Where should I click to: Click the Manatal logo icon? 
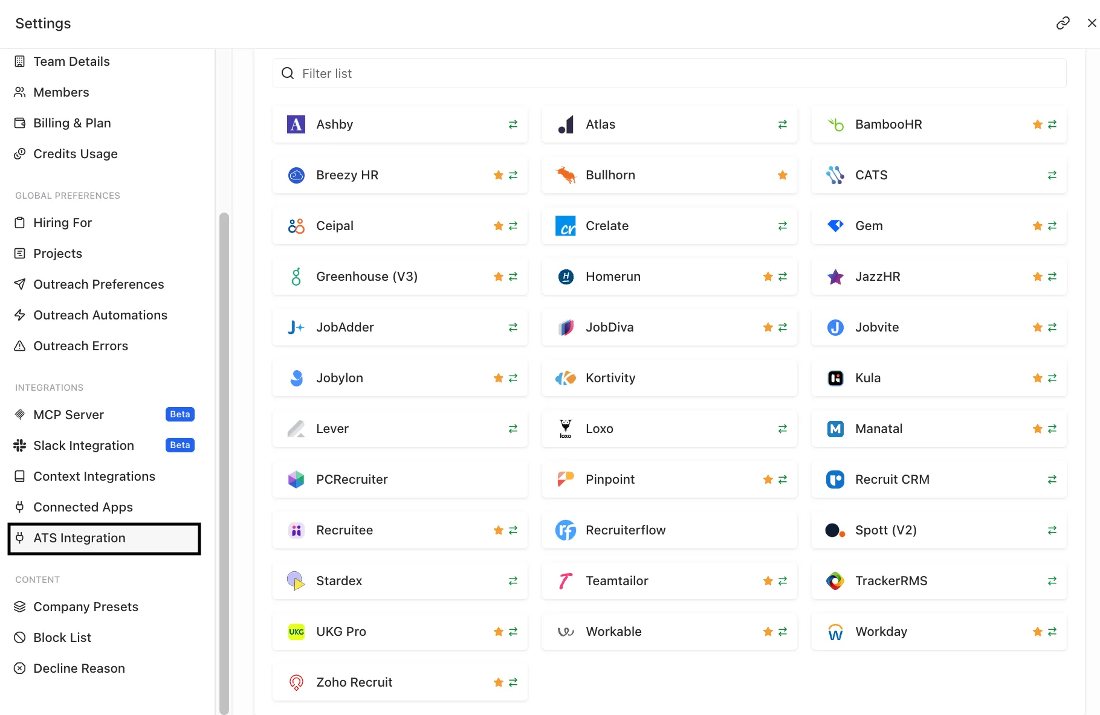[835, 429]
